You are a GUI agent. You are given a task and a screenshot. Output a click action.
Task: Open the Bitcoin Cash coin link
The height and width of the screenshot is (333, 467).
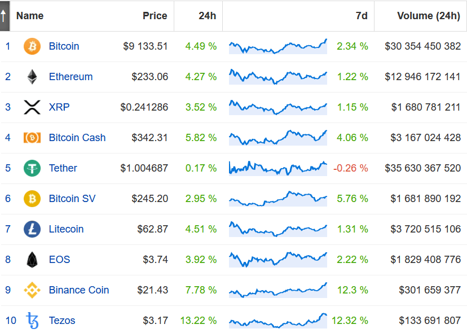coord(77,138)
